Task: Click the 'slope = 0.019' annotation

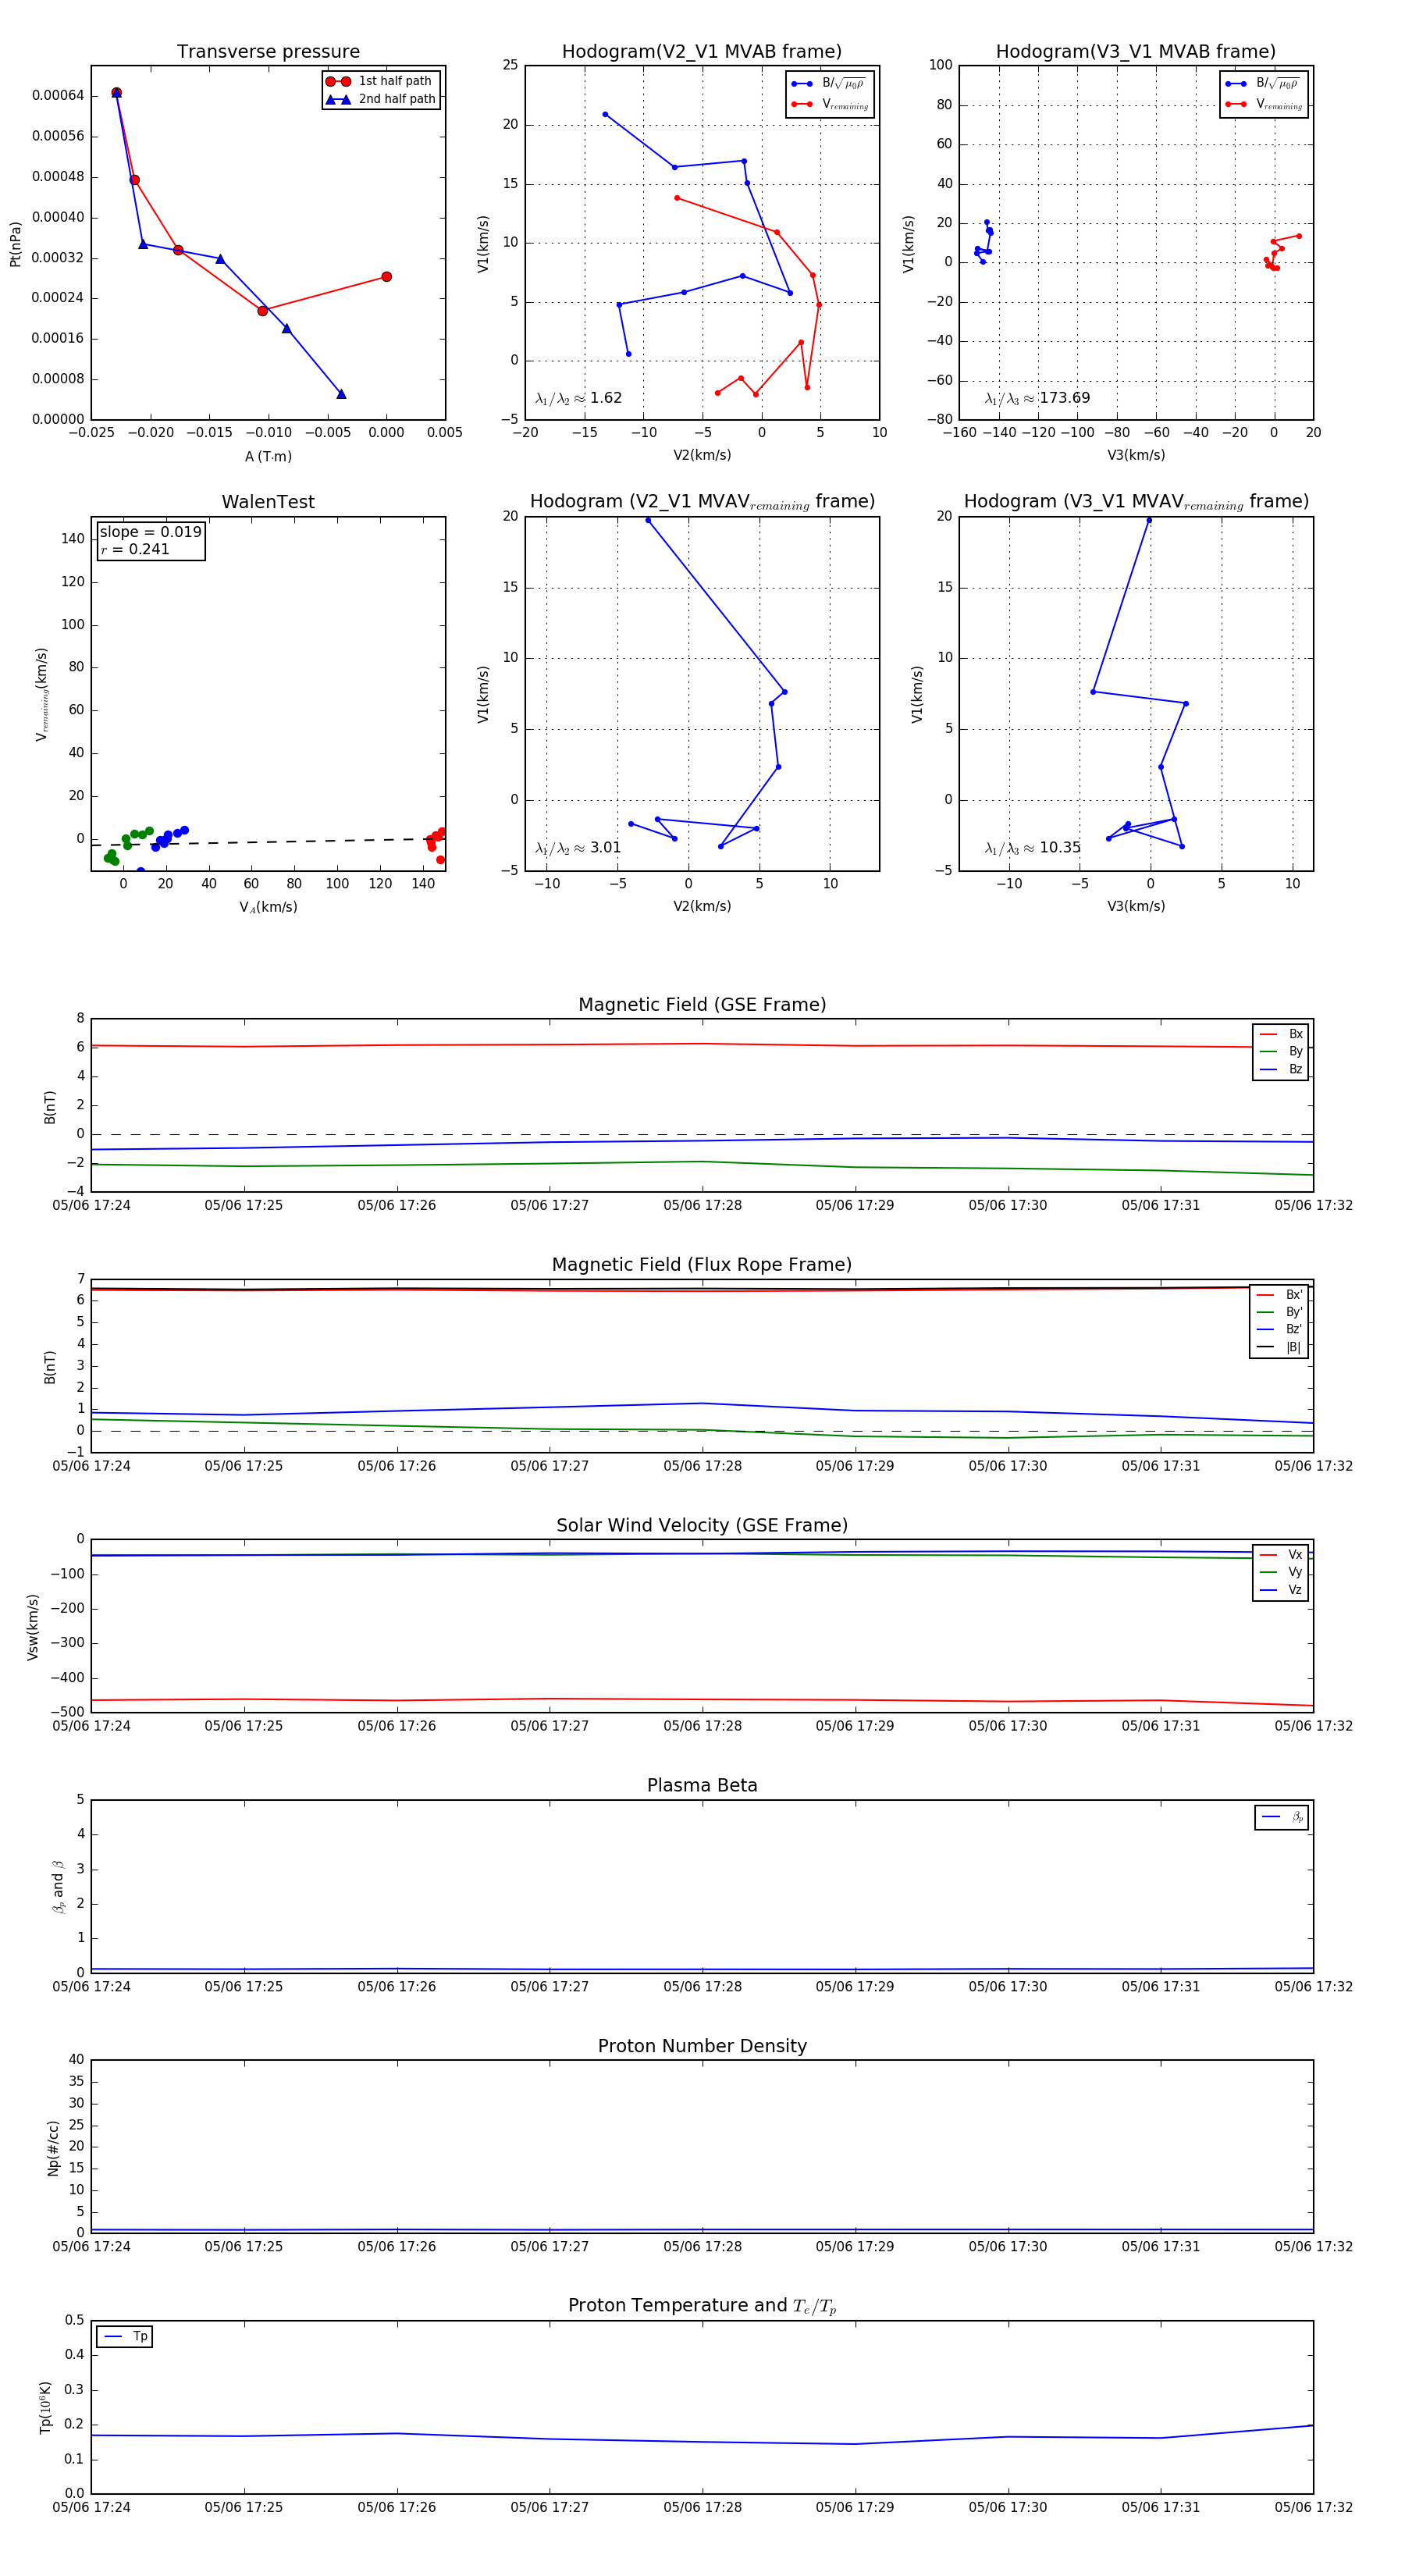Action: pos(150,532)
